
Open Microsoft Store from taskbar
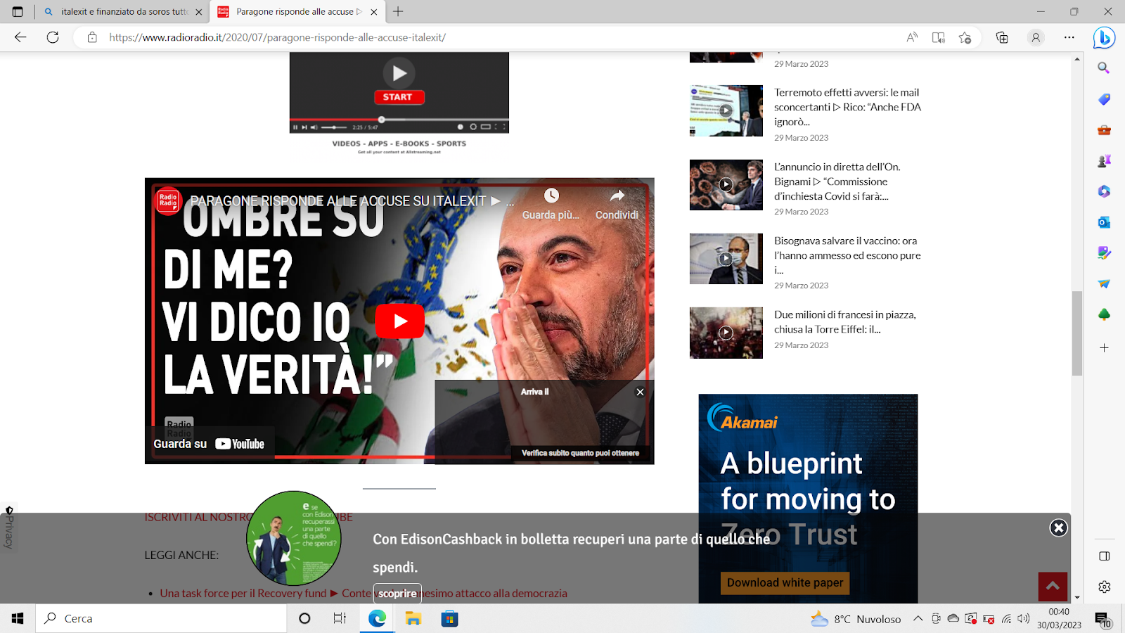(x=449, y=618)
